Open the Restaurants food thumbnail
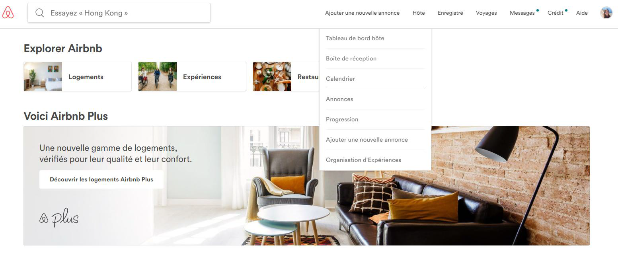Viewport: 618px width, 259px height. [272, 76]
